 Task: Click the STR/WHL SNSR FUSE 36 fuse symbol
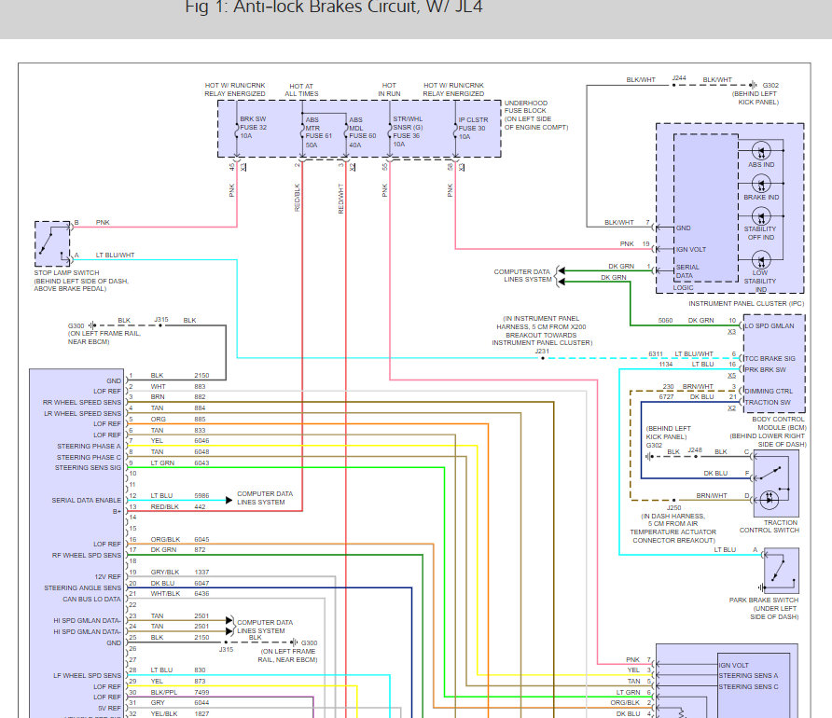click(390, 131)
